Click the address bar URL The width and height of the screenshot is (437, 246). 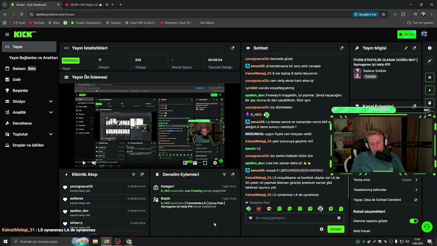point(55,14)
